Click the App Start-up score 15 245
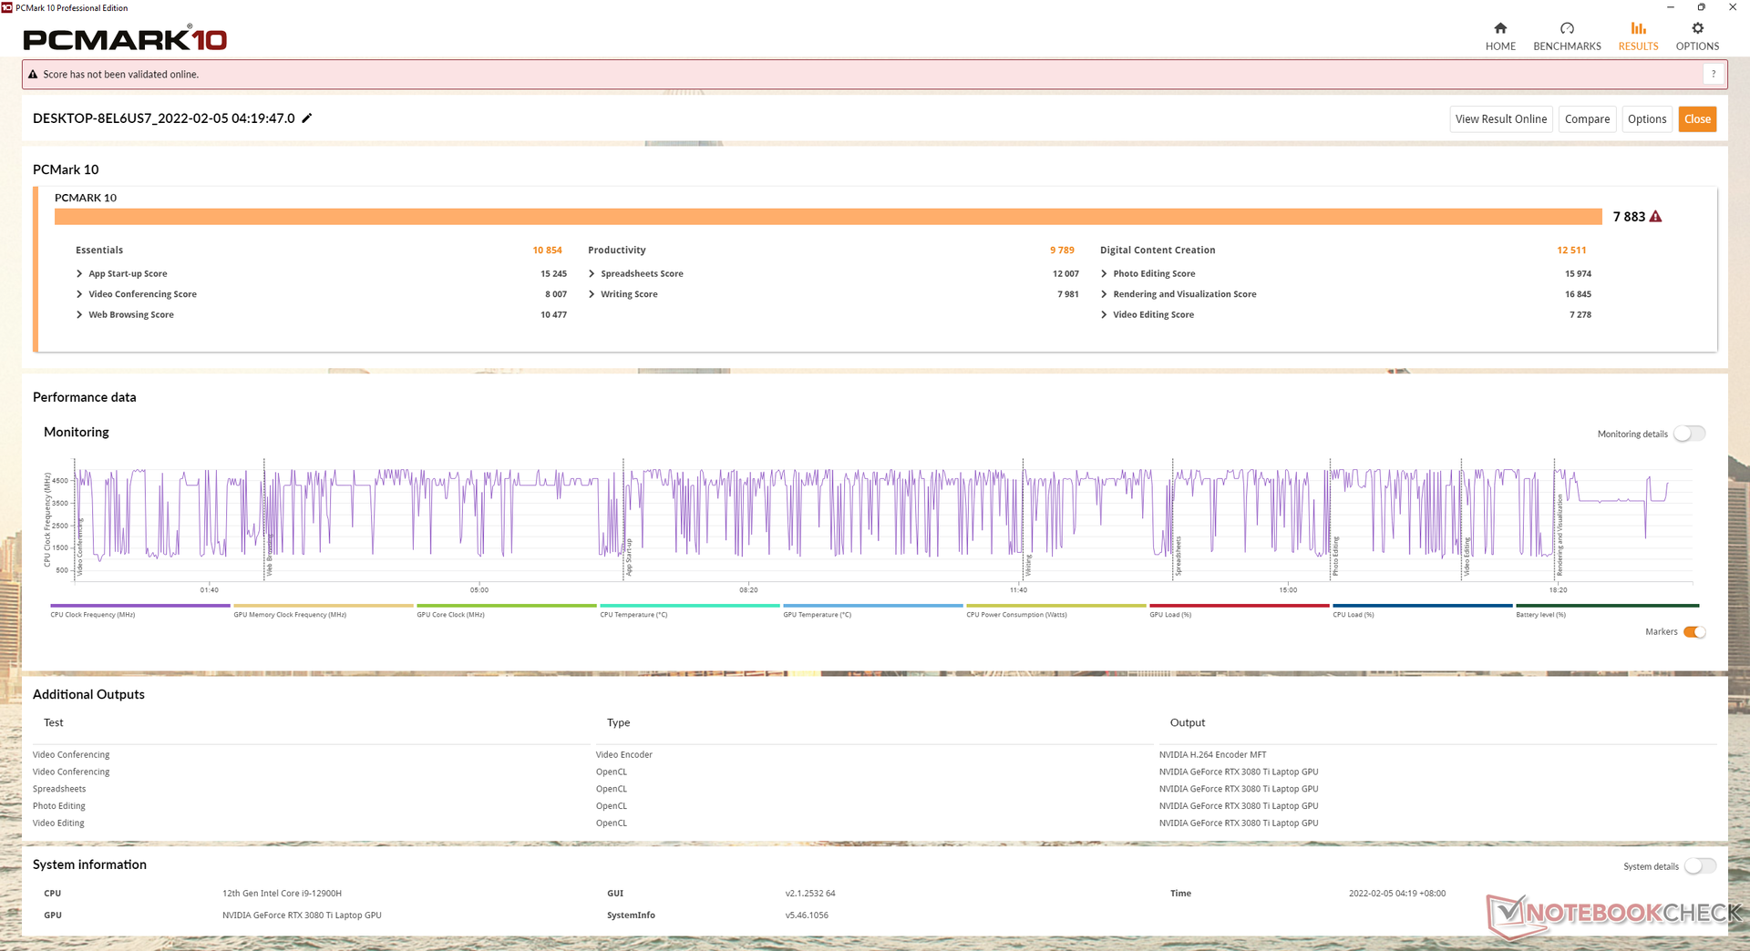 pyautogui.click(x=553, y=274)
